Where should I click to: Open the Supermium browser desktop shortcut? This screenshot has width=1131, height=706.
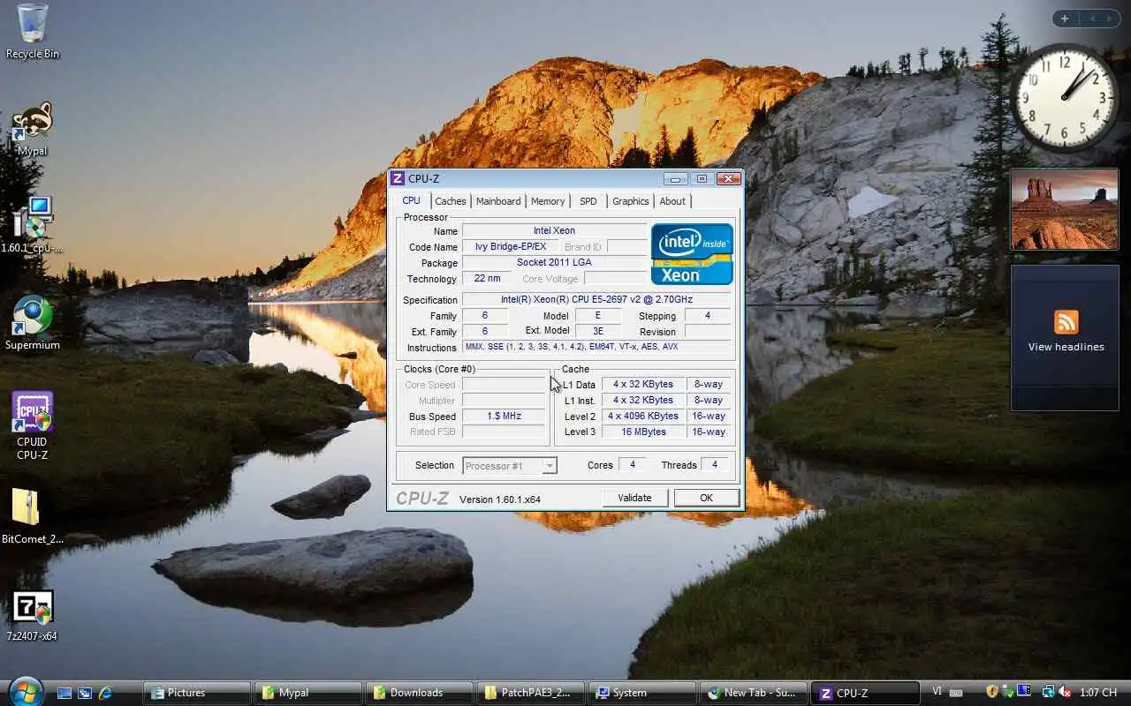[33, 323]
